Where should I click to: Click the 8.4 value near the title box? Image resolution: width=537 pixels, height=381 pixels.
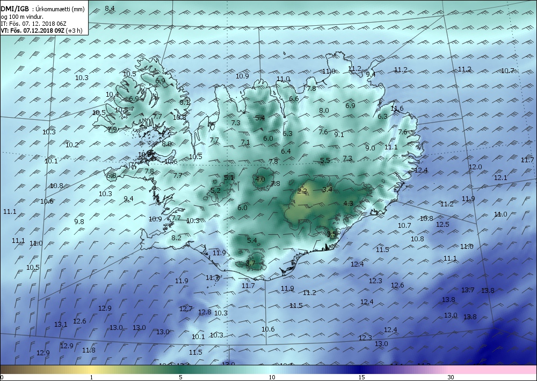pos(110,9)
